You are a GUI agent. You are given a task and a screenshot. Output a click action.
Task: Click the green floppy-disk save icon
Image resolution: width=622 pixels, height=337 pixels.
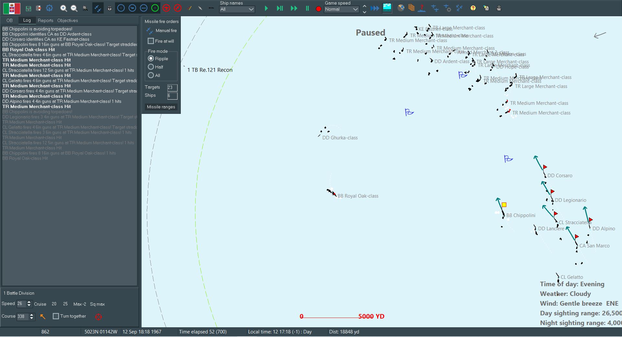click(29, 8)
